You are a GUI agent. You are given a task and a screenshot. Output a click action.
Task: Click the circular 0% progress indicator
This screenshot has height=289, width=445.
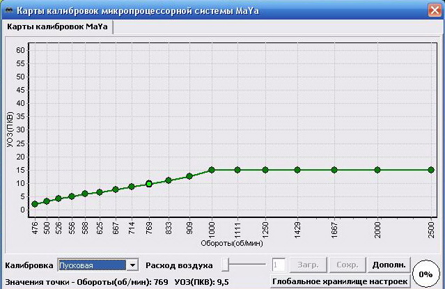coord(426,274)
